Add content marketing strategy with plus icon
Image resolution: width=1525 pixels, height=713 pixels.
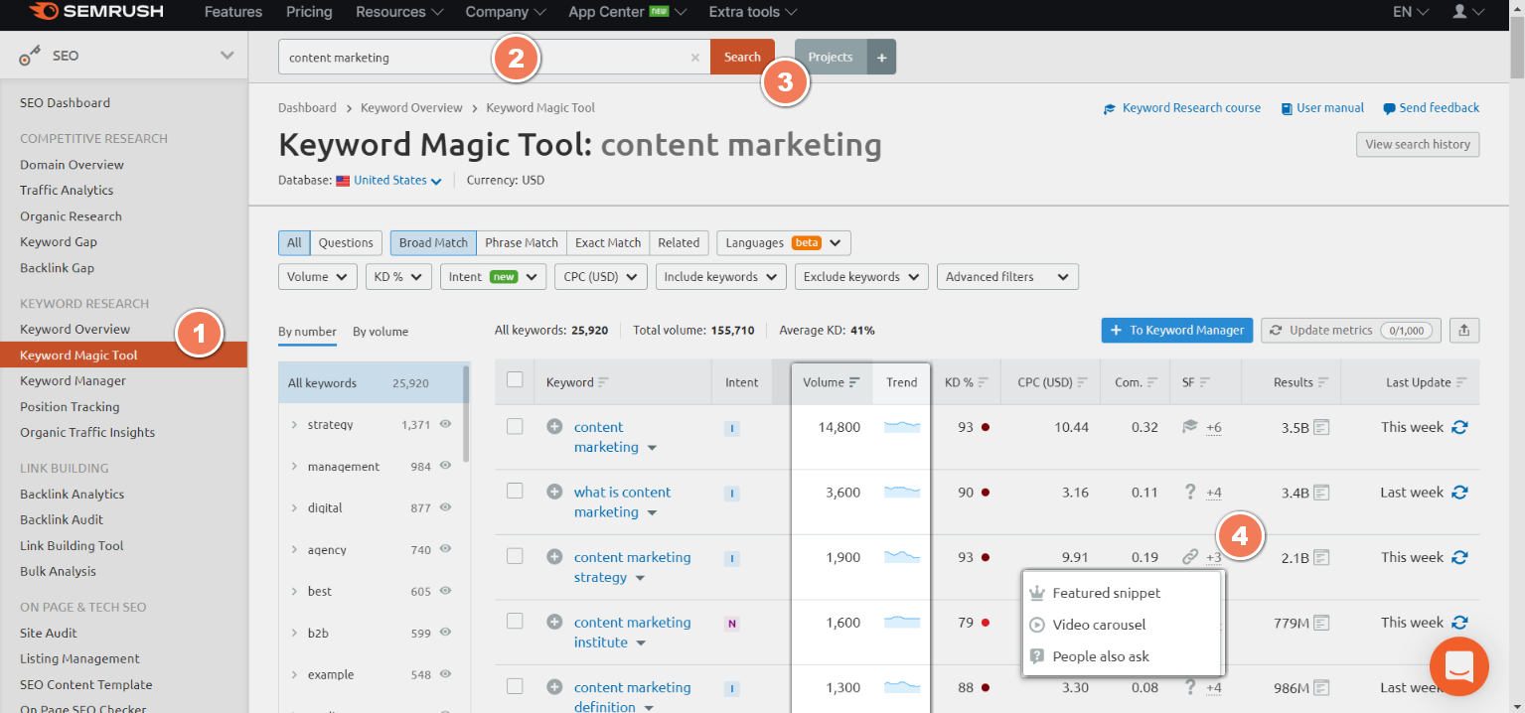pos(554,557)
